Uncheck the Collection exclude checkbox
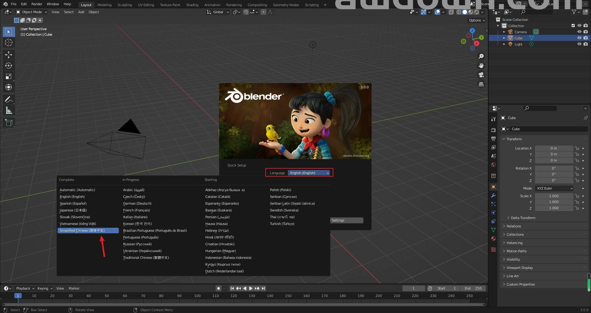This screenshot has height=313, width=591. tap(573, 26)
